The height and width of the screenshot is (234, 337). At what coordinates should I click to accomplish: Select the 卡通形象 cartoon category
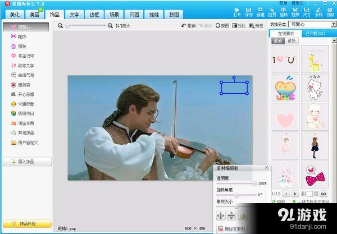[x=22, y=104]
